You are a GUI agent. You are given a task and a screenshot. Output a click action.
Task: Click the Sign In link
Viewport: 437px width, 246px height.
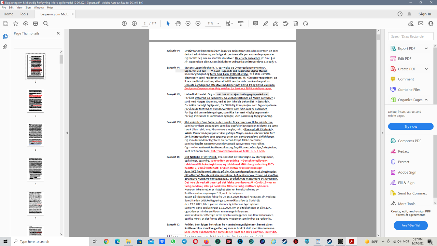click(x=425, y=14)
